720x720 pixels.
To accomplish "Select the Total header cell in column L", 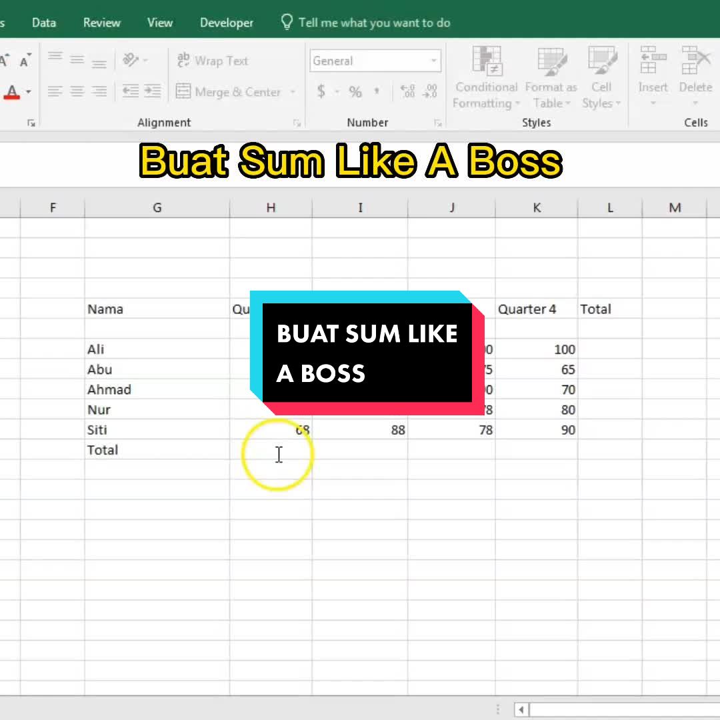I will pos(610,309).
